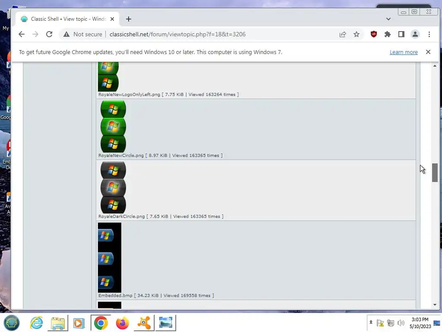Viewport: 442px width, 332px height.
Task: Toggle the Chrome side panel
Action: [x=401, y=35]
